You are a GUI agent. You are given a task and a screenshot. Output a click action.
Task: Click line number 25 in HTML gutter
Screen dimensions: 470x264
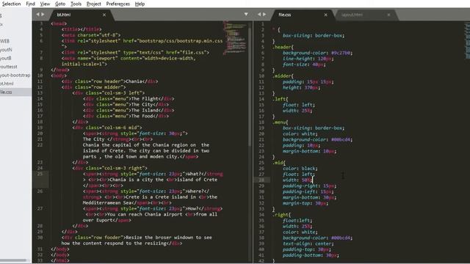[40, 174]
